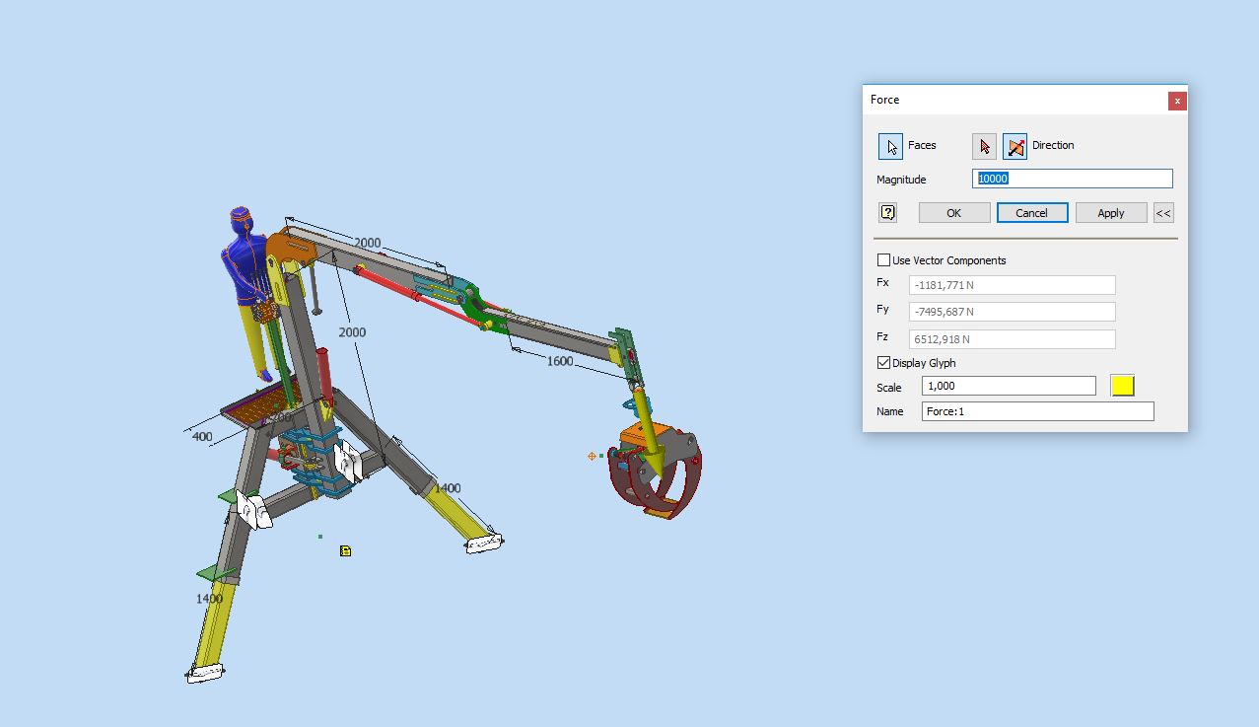Click Apply in the Force dialog
This screenshot has height=727, width=1259.
(1110, 213)
